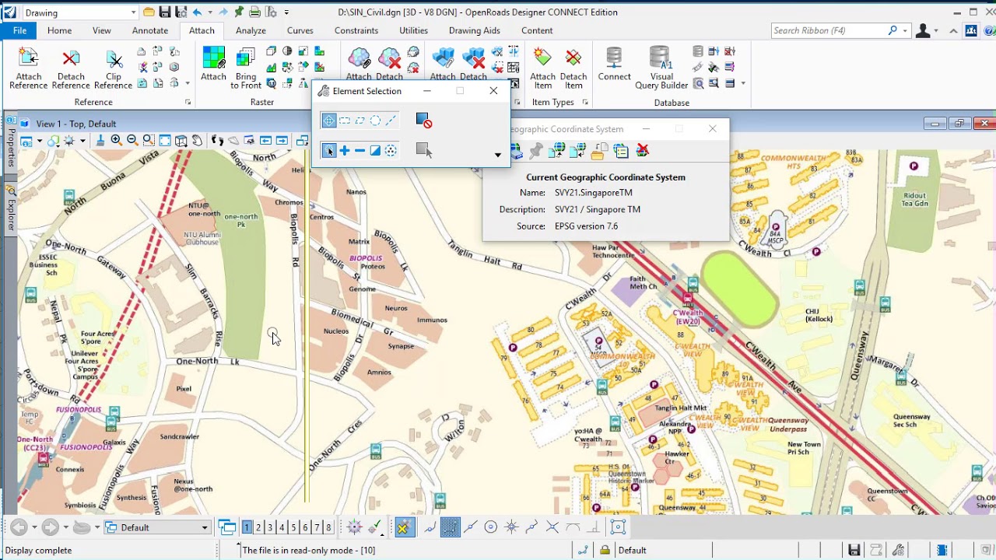Switch to the Analyze ribbon tab

251,30
